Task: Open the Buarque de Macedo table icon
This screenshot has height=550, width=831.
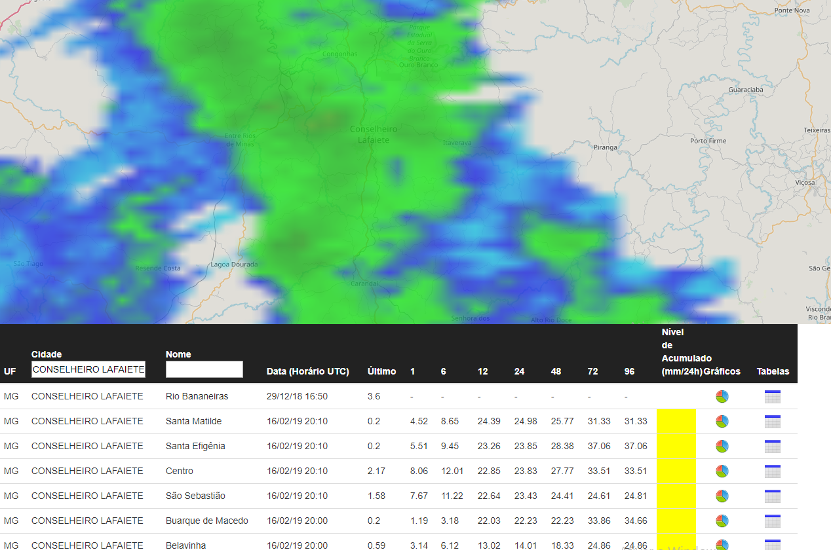Action: point(772,521)
